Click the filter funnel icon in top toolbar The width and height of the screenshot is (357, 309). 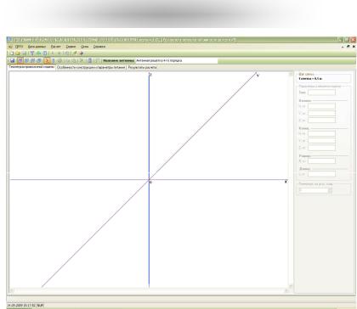click(x=32, y=53)
